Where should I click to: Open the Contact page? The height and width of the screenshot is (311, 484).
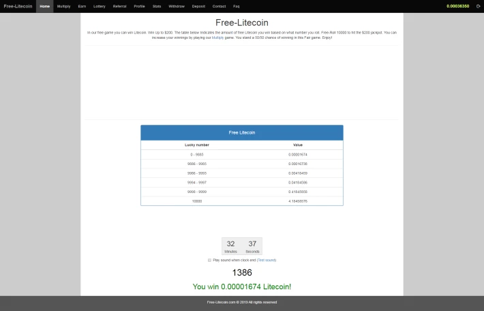pyautogui.click(x=219, y=6)
